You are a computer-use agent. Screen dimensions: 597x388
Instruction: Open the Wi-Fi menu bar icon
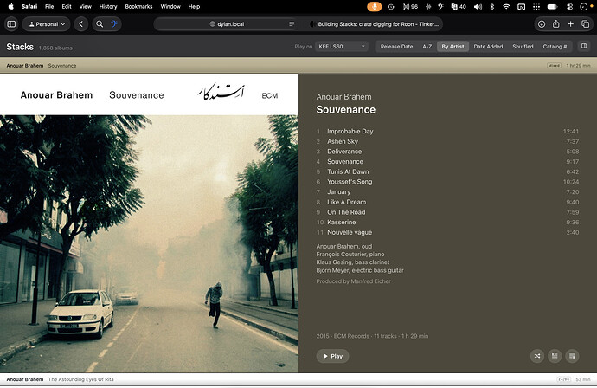[506, 6]
